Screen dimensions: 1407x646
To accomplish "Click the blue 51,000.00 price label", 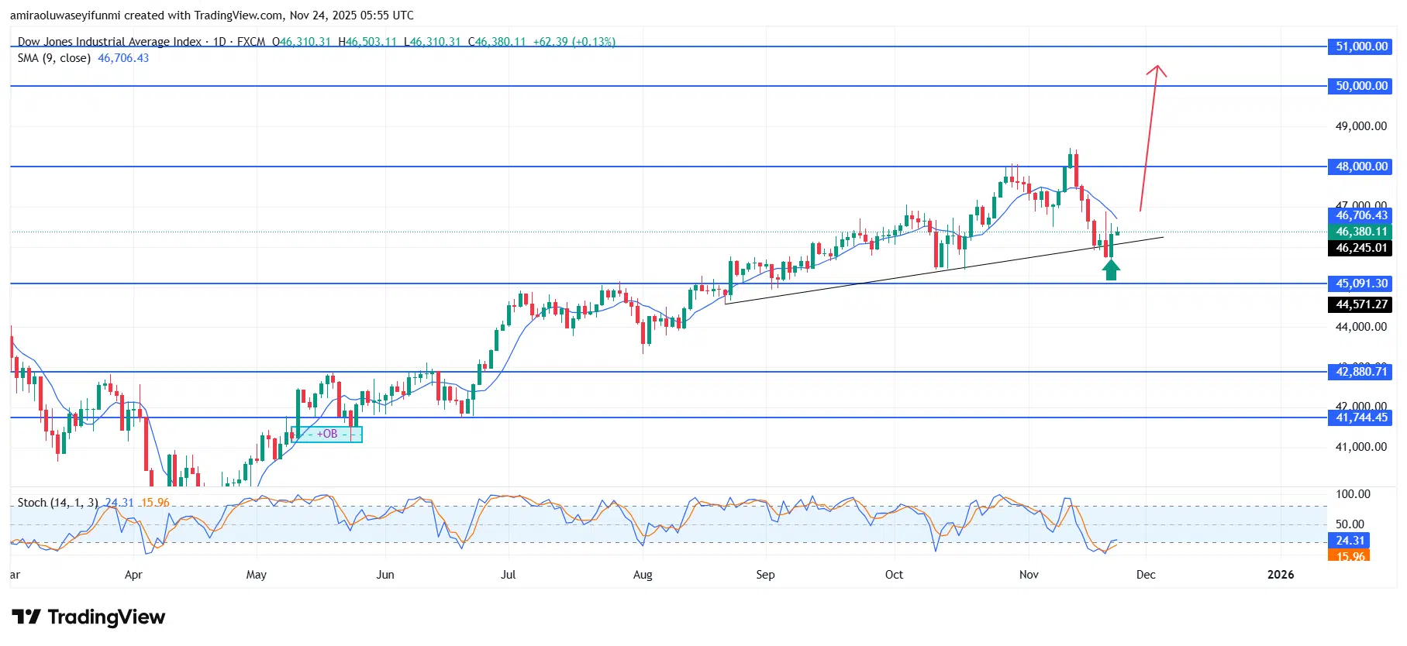I will click(x=1360, y=46).
